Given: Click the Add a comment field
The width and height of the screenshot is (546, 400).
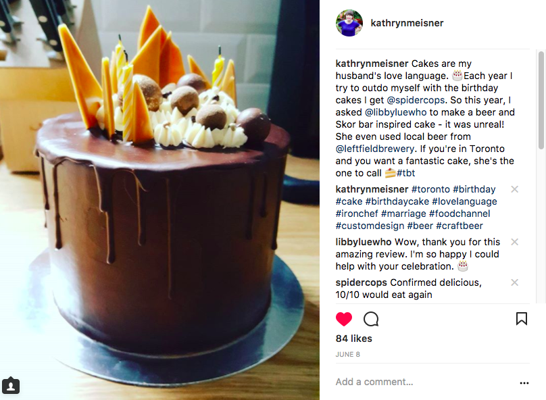Looking at the screenshot, I should pyautogui.click(x=425, y=382).
